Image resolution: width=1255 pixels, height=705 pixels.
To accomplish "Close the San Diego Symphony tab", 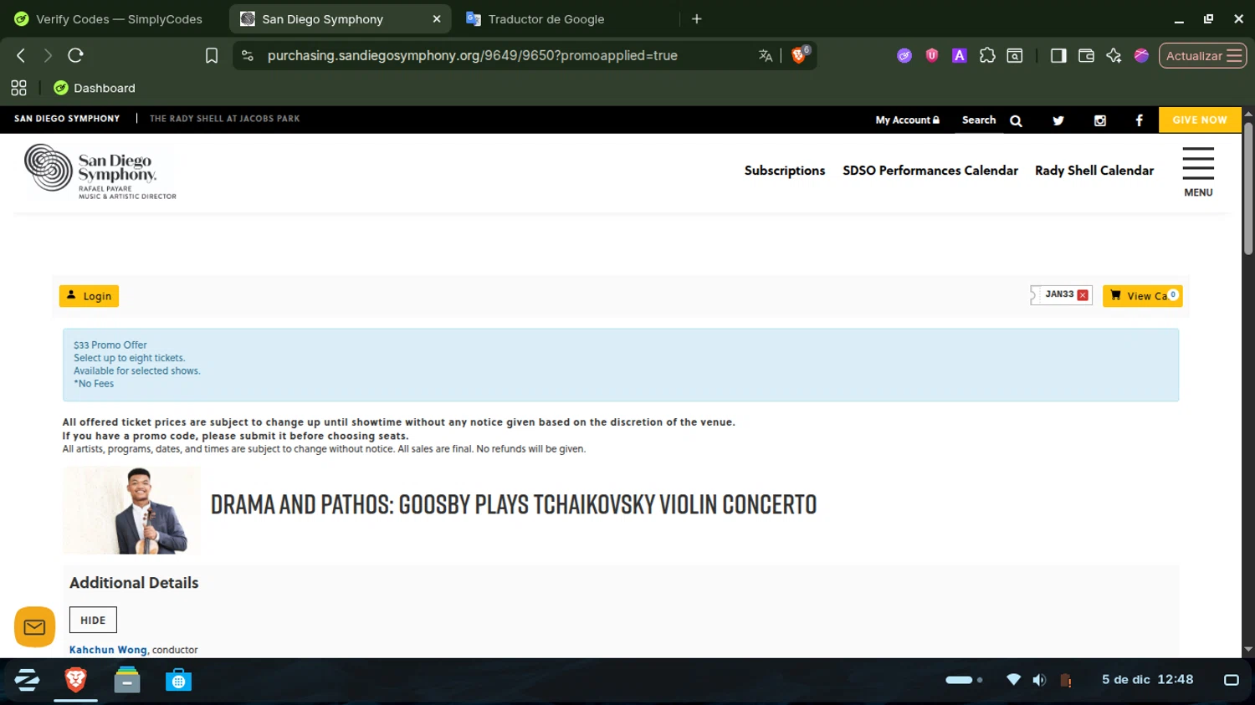I will tap(436, 18).
